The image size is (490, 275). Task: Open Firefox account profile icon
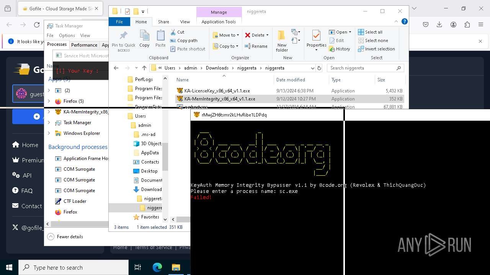click(453, 25)
